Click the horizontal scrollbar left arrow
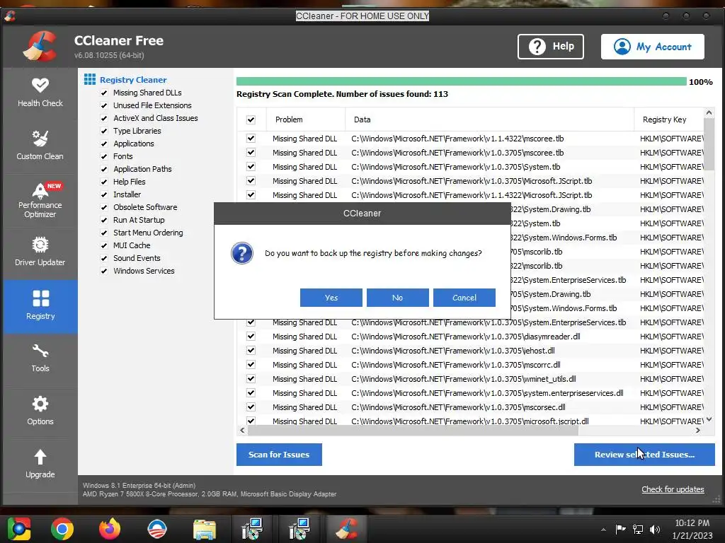 (x=242, y=431)
